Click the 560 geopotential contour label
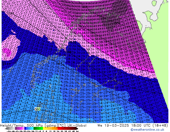 click(x=38, y=109)
